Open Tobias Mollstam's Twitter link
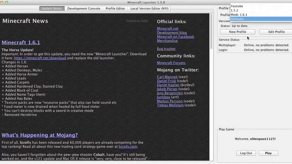This screenshot has width=292, height=164. (170, 105)
